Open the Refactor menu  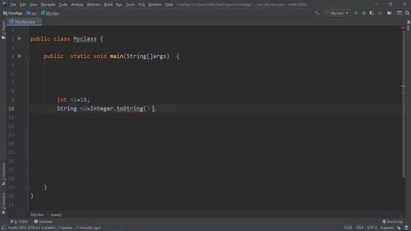coord(94,4)
